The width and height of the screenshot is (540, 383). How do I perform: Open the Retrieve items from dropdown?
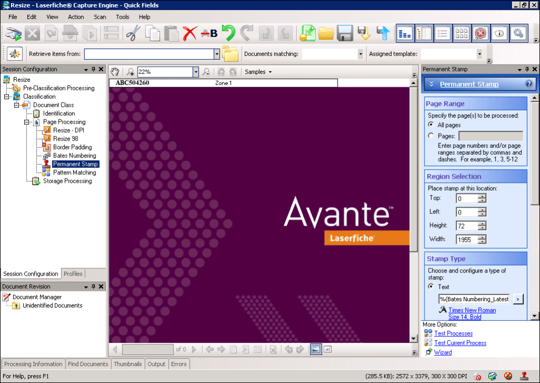click(x=217, y=54)
